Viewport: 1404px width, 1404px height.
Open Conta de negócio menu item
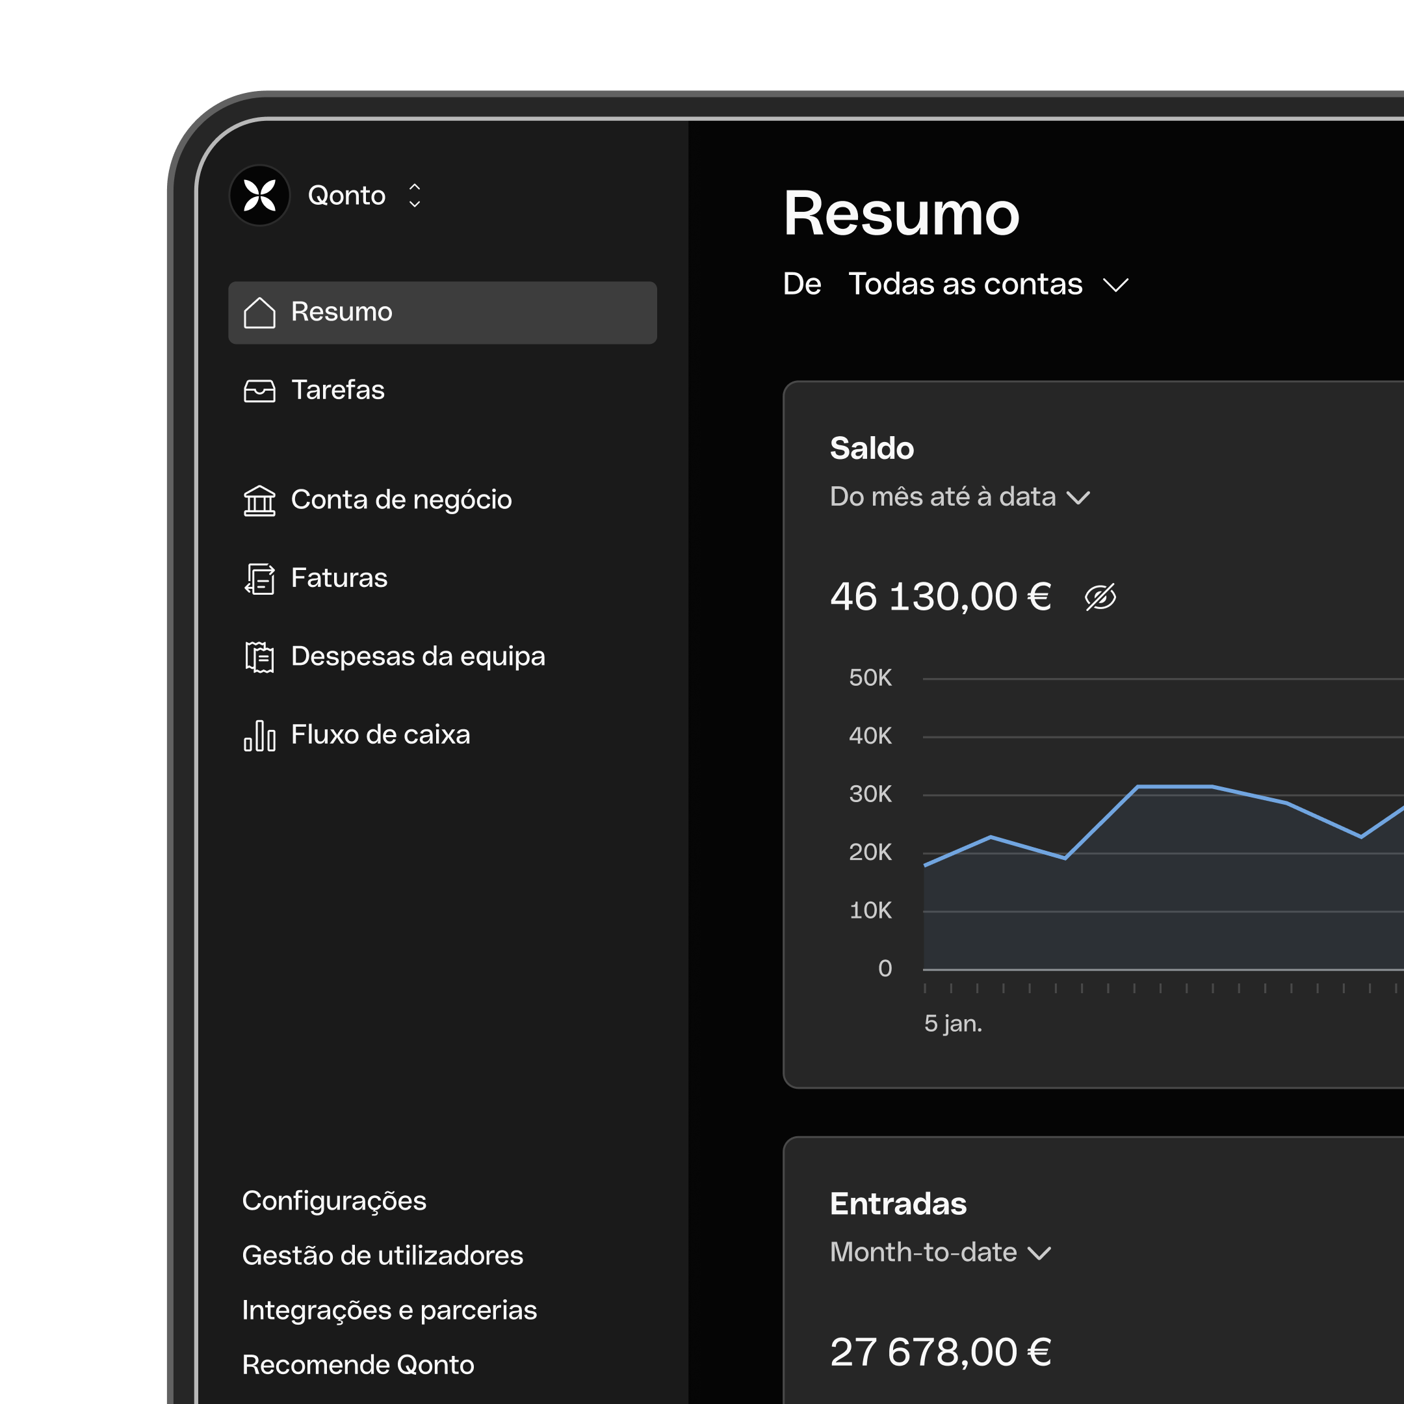tap(401, 500)
